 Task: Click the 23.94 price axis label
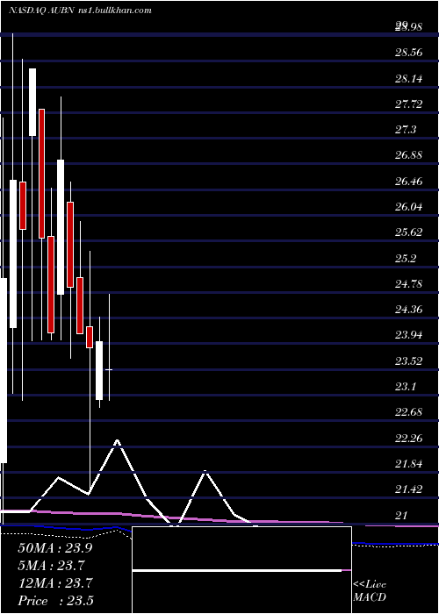(409, 335)
